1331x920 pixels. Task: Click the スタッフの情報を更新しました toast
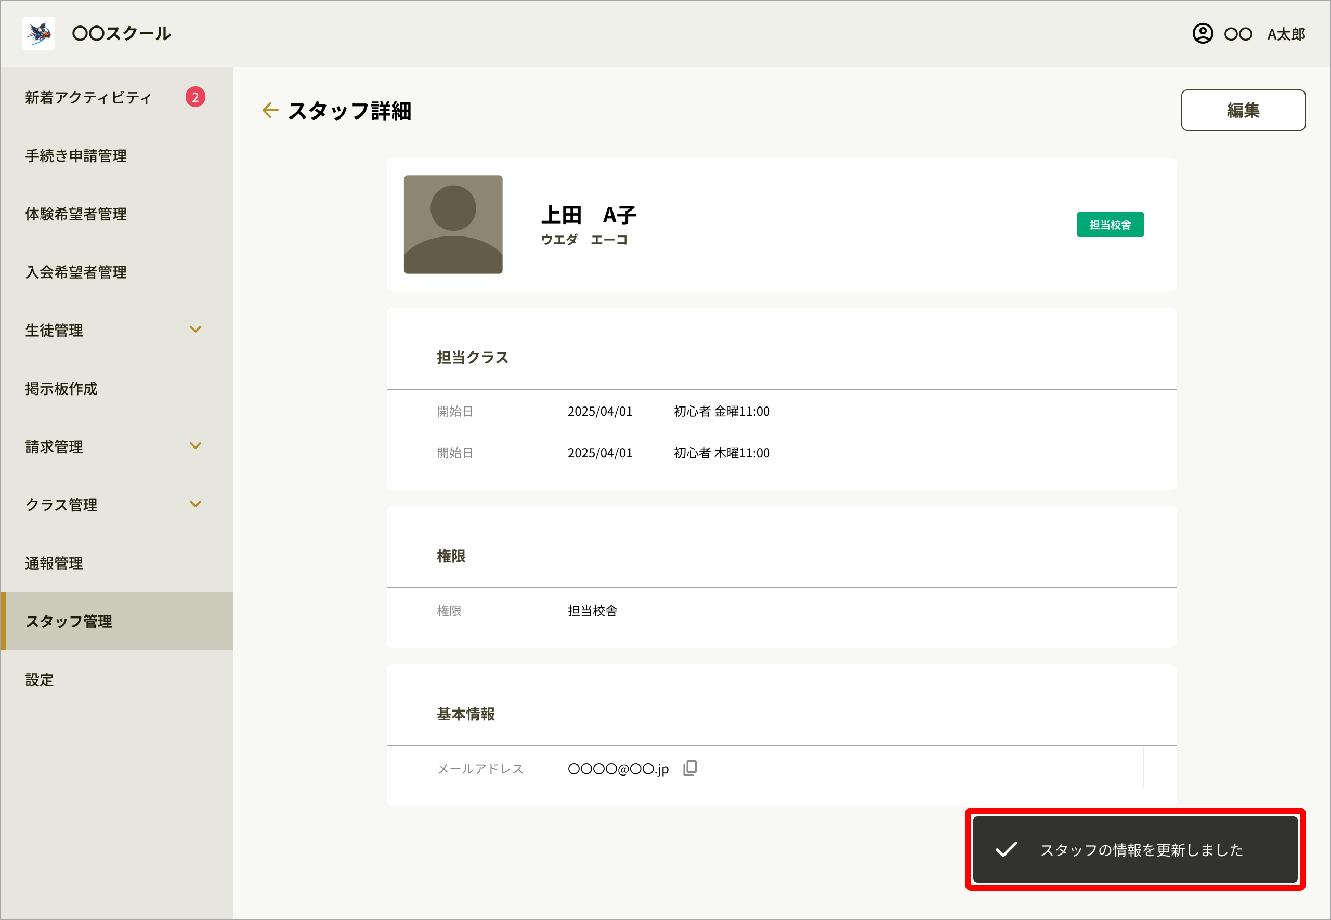click(1135, 849)
